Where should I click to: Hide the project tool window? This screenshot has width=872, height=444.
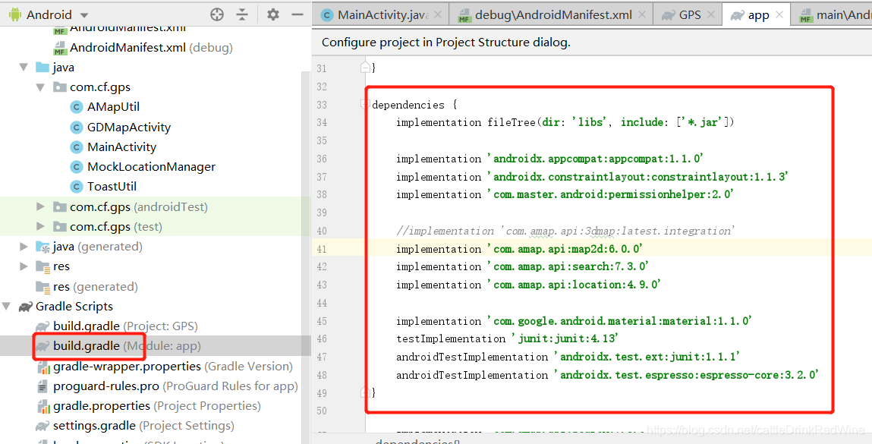pyautogui.click(x=297, y=14)
